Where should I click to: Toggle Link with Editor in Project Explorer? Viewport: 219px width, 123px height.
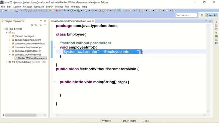(36, 25)
